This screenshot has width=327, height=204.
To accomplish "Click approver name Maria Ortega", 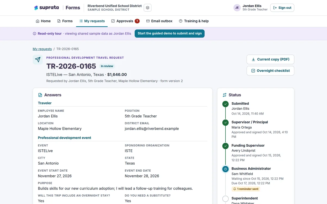I will 242,127.
